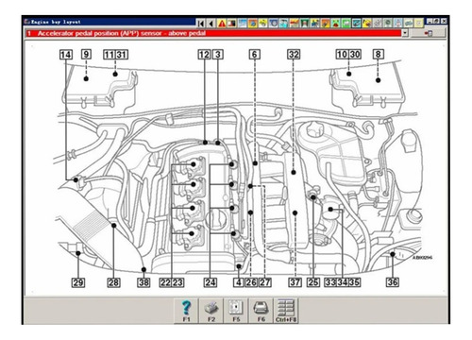This screenshot has width=472, height=340.
Task: Pick component label 23
Action: (x=177, y=282)
